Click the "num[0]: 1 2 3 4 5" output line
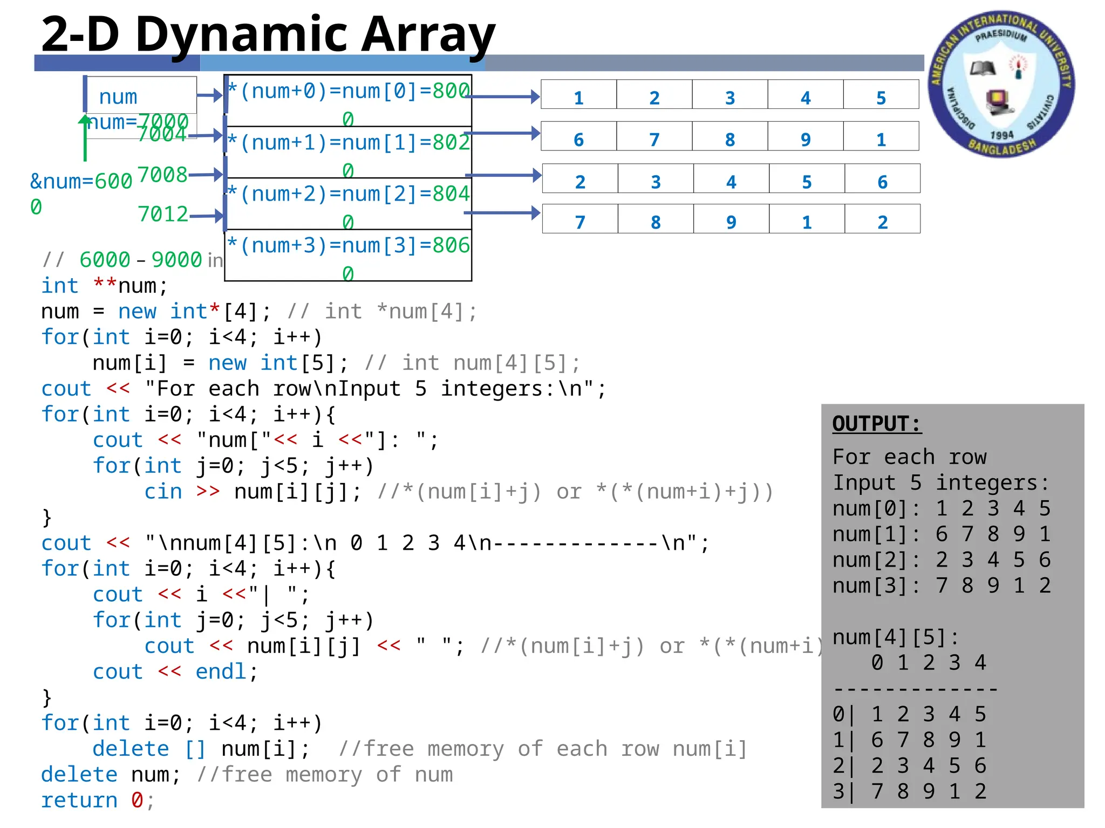The height and width of the screenshot is (828, 1105). click(x=942, y=508)
